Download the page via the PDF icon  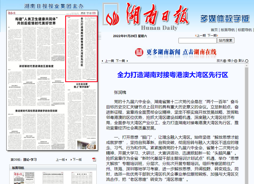[x=94, y=159]
